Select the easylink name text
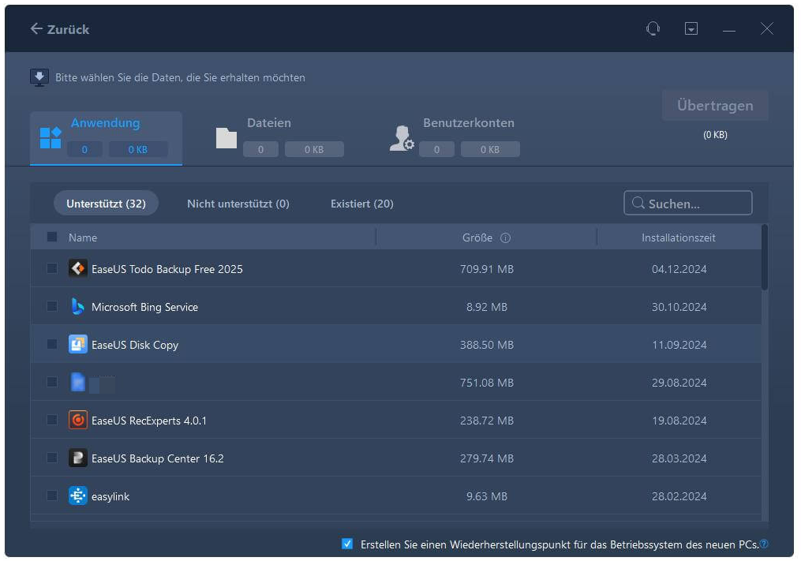 click(110, 496)
